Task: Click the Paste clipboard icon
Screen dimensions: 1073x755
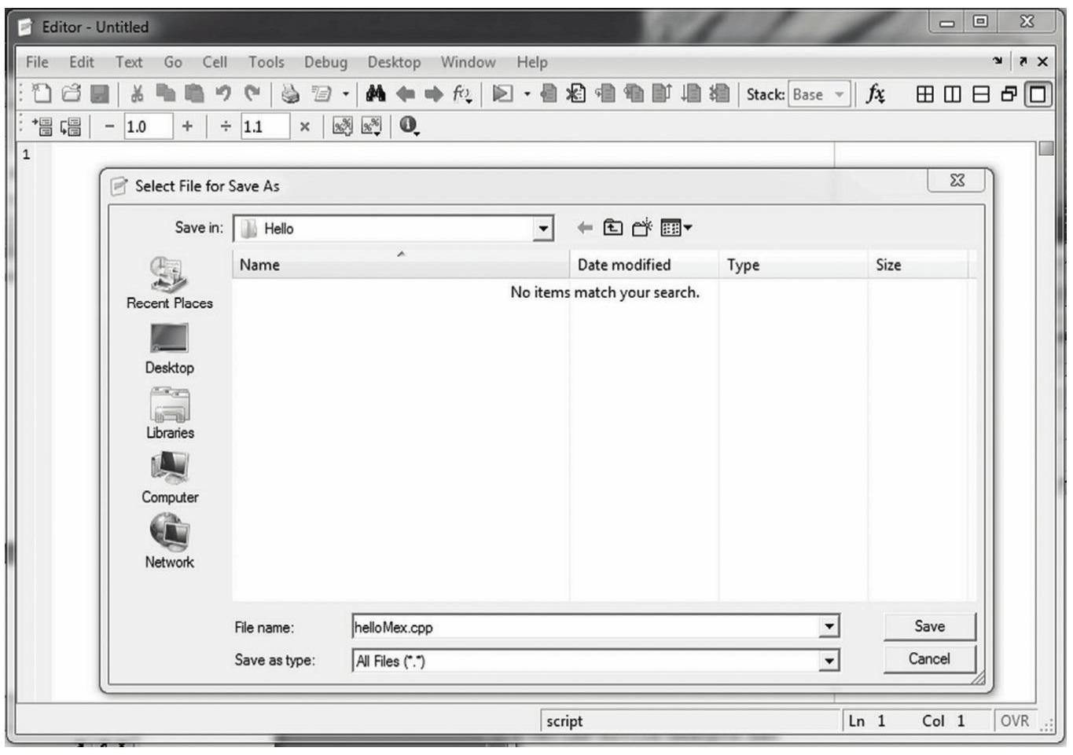Action: (x=193, y=94)
